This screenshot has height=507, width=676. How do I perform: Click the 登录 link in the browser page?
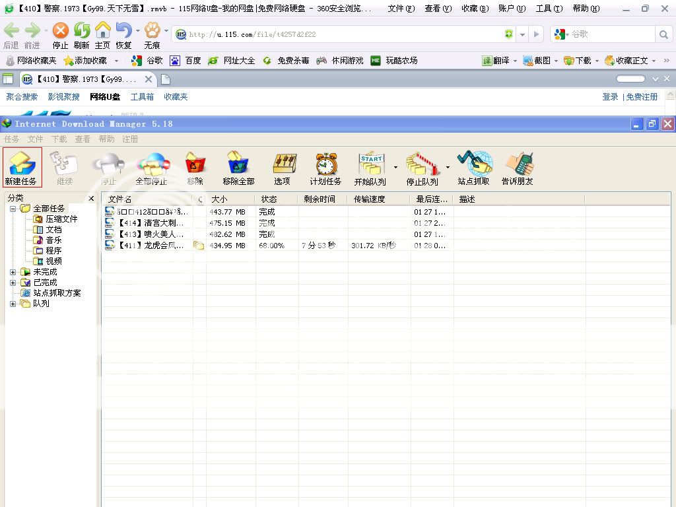click(610, 97)
